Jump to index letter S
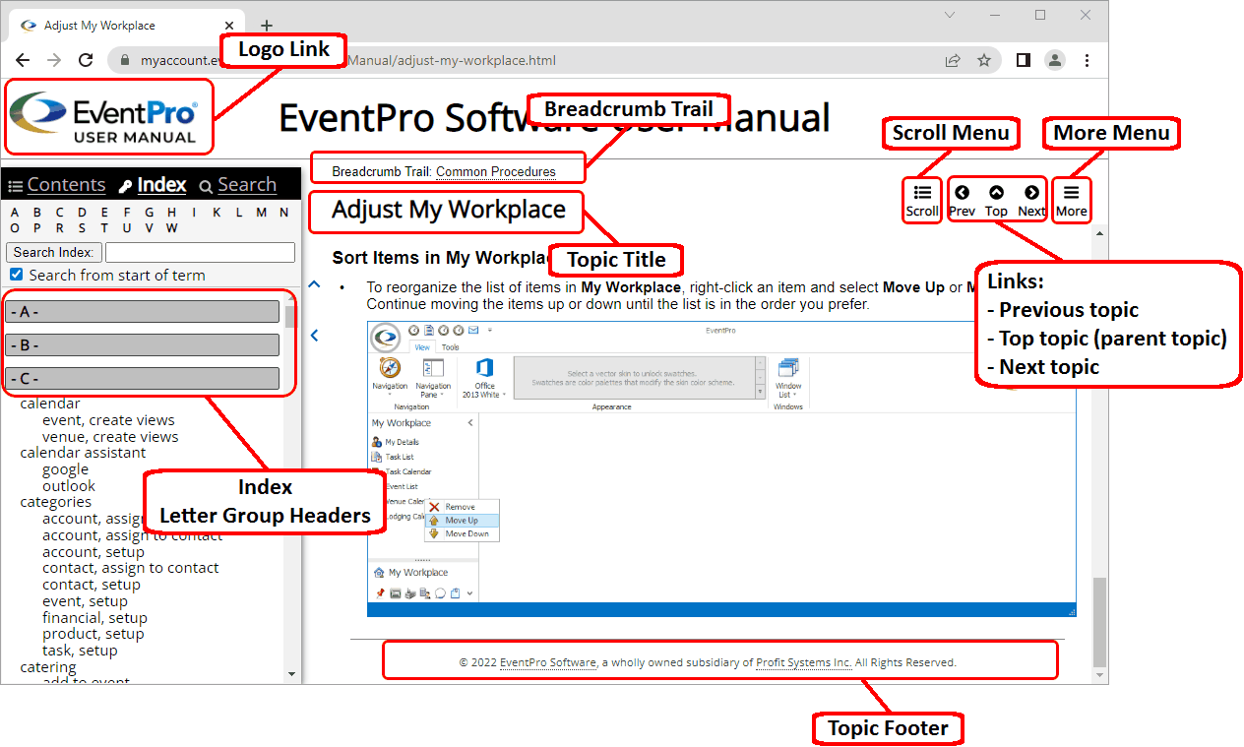The image size is (1244, 747). pos(82,228)
